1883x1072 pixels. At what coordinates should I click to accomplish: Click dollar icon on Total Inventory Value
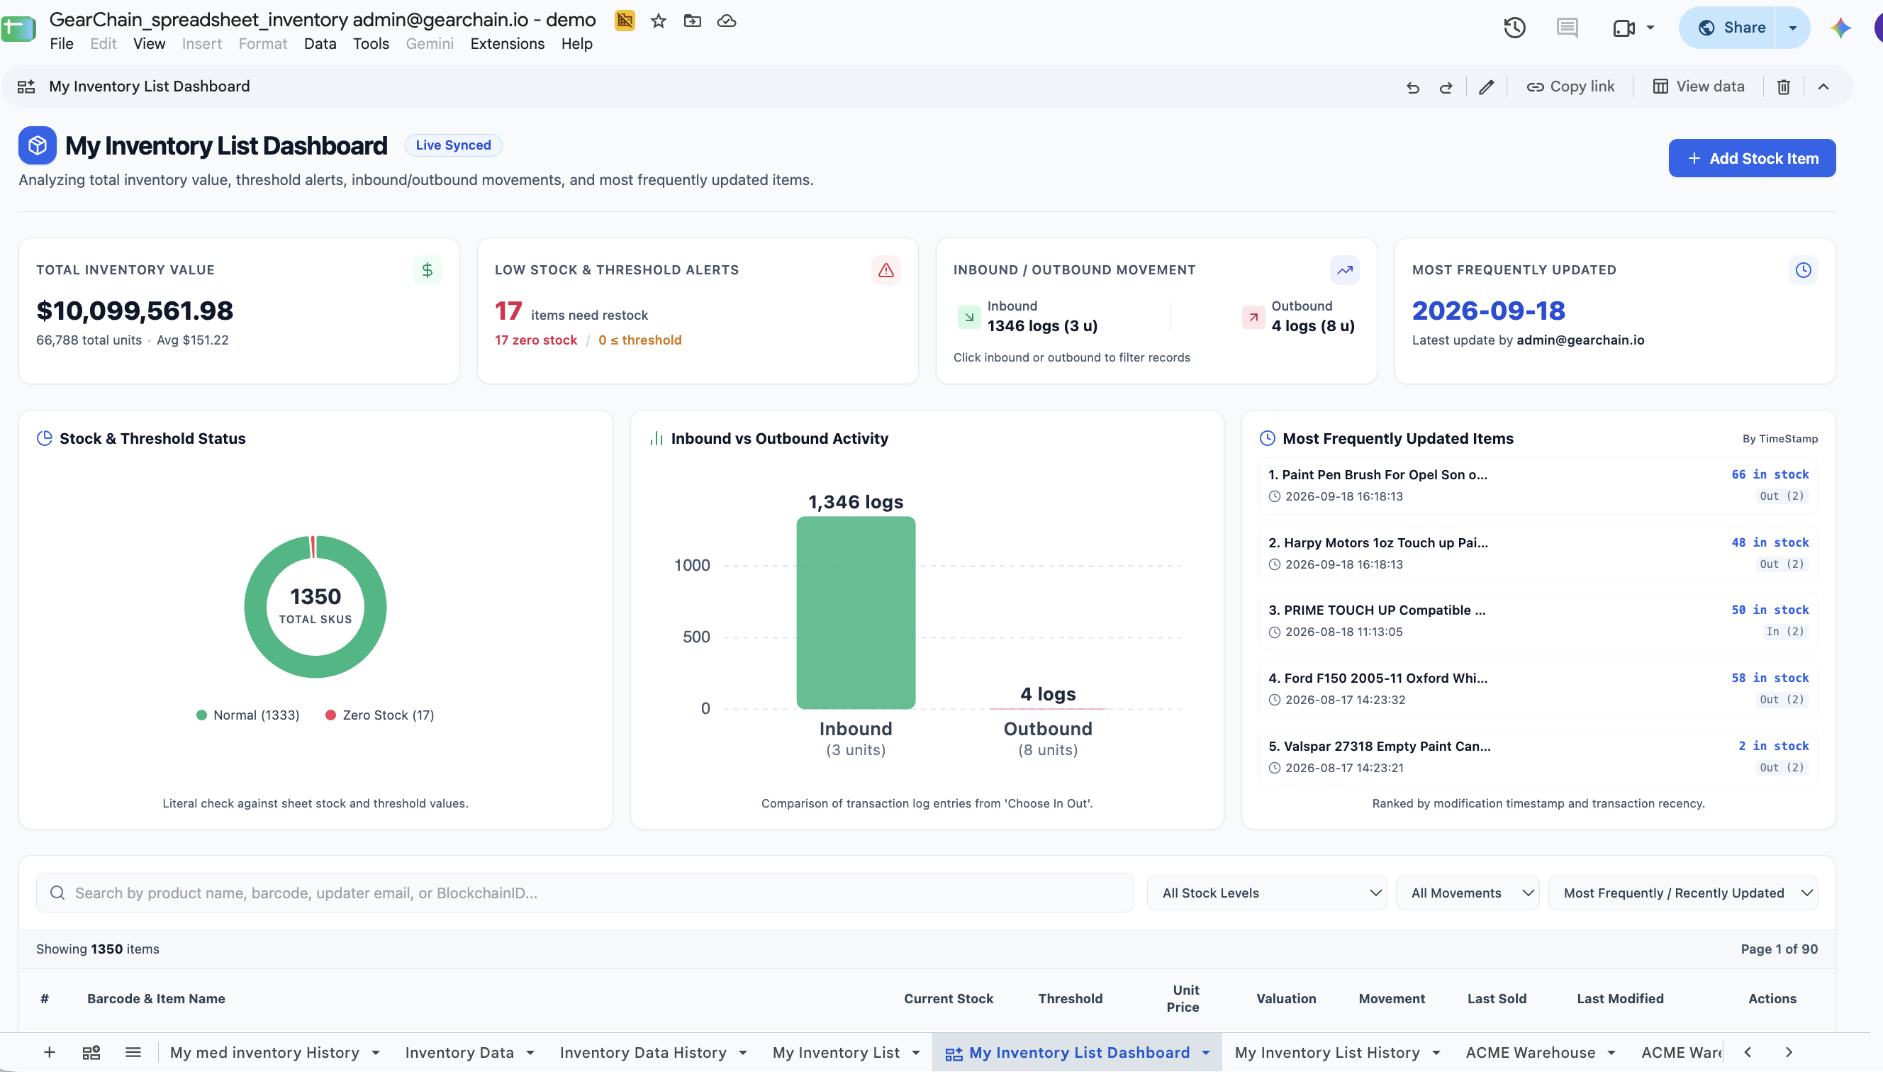tap(427, 270)
